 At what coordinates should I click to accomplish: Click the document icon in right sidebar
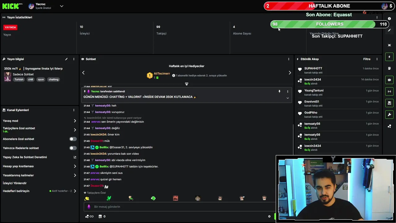[389, 68]
